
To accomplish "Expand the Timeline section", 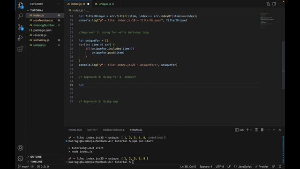I will coord(45,161).
